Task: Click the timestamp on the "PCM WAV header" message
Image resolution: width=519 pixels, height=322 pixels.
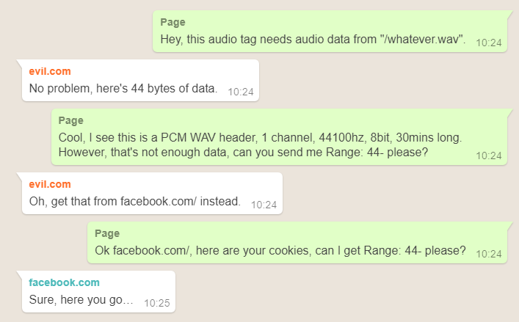Action: pyautogui.click(x=488, y=155)
